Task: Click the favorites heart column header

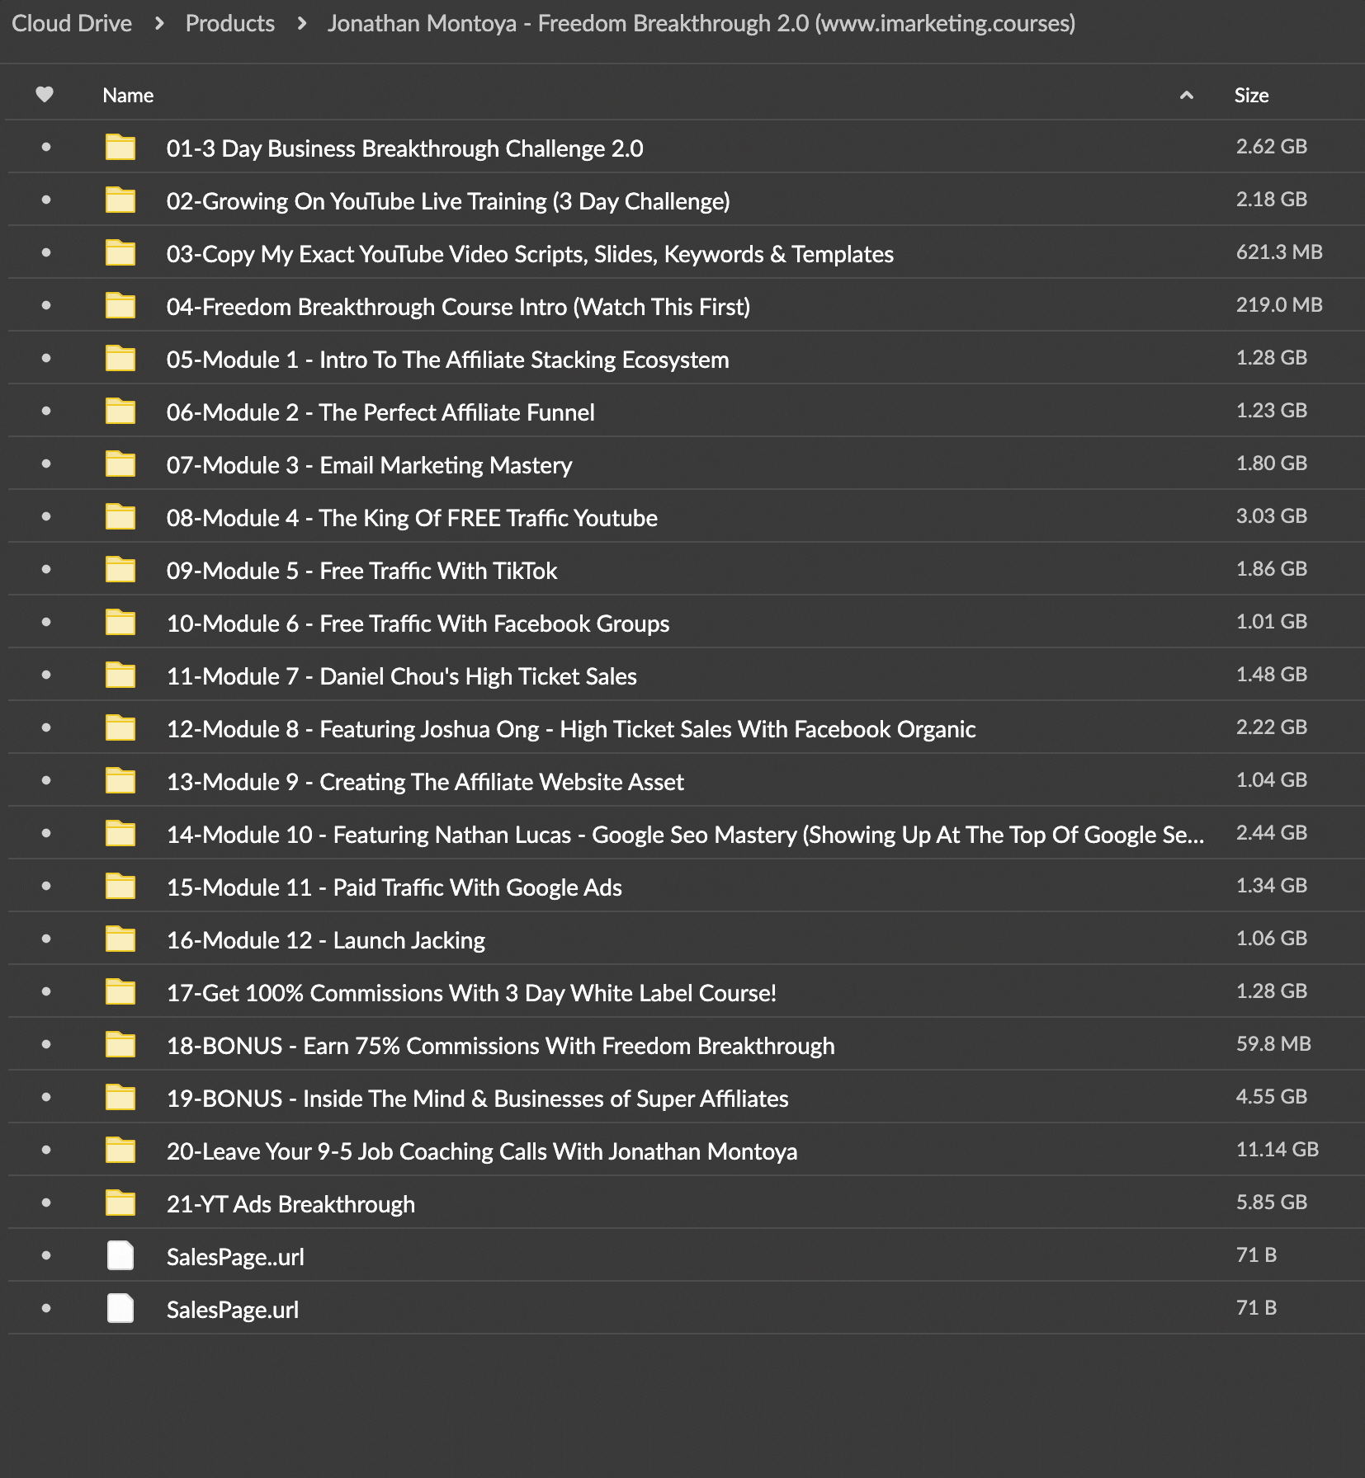Action: tap(45, 95)
